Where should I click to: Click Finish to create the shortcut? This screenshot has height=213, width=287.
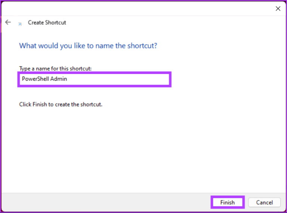click(x=228, y=203)
